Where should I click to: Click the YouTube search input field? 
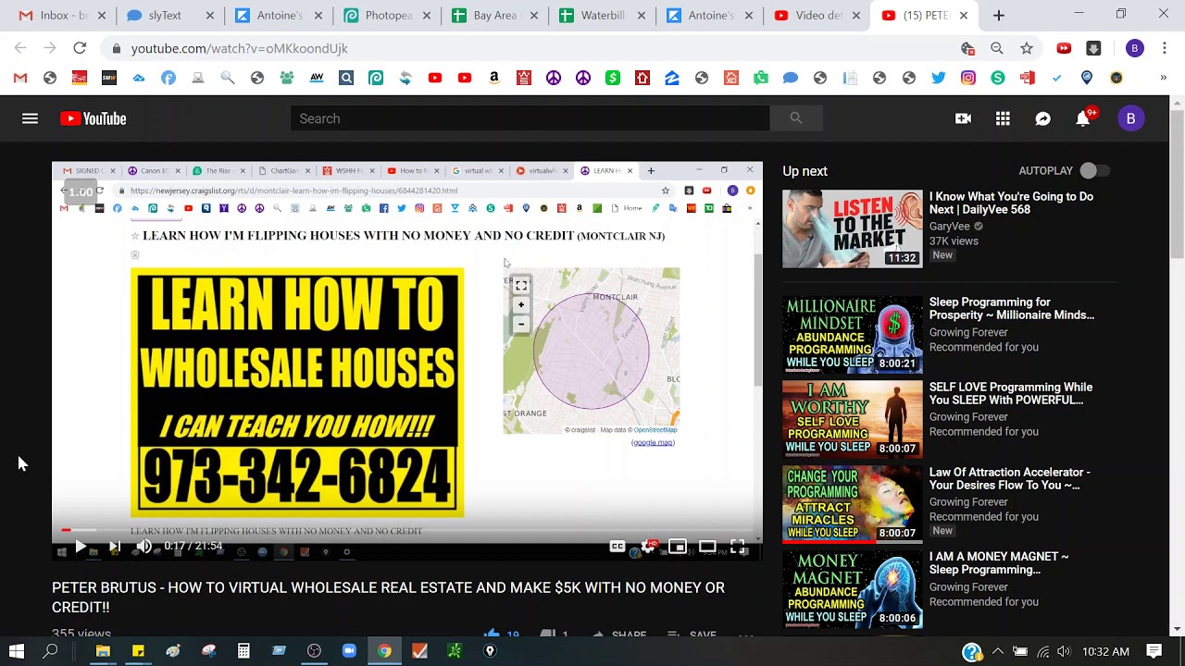pyautogui.click(x=530, y=118)
